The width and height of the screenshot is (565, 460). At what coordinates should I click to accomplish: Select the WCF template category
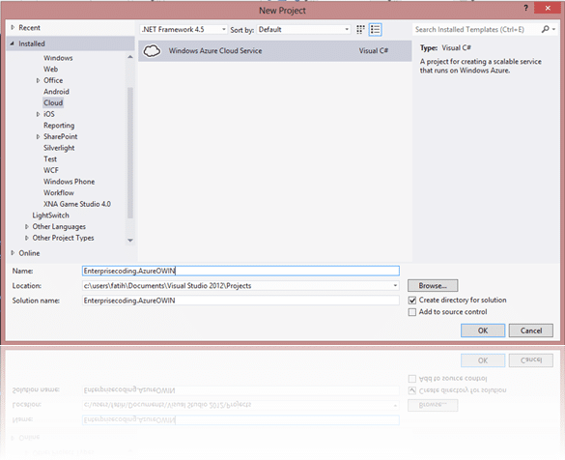[51, 170]
